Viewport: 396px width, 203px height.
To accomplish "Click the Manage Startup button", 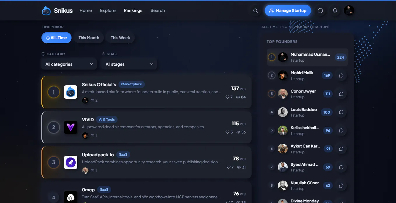I will point(288,11).
